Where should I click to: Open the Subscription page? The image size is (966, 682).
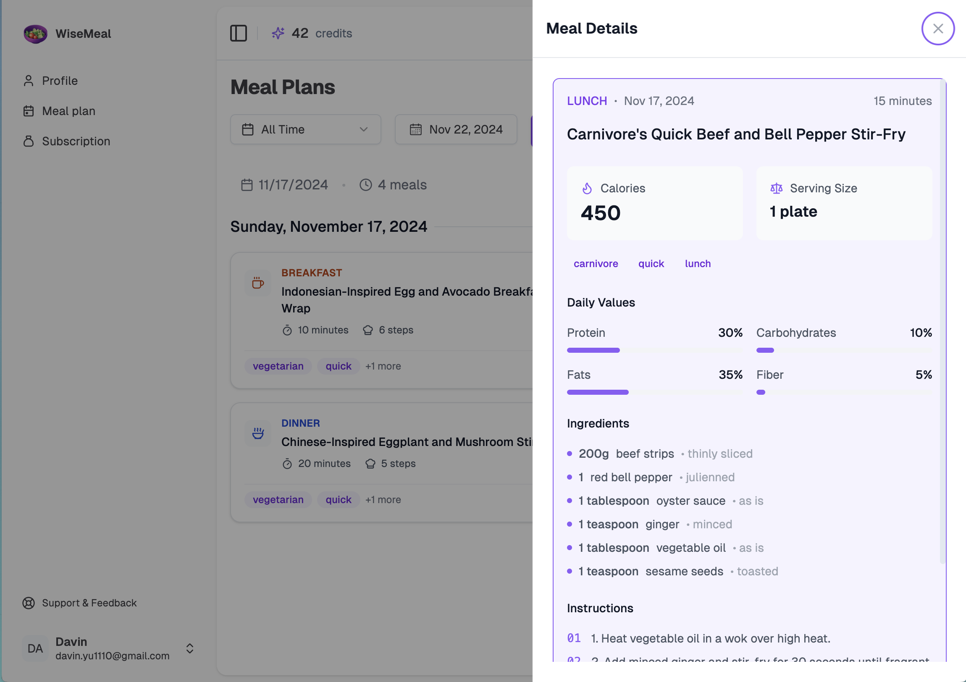76,142
